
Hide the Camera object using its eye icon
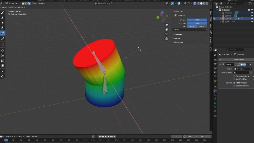tap(252, 16)
